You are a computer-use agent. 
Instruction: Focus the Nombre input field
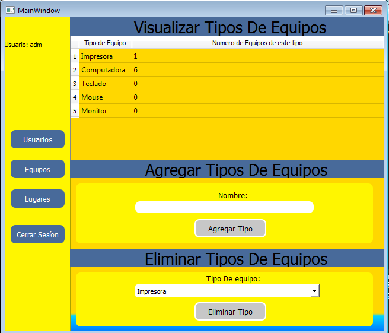point(224,207)
